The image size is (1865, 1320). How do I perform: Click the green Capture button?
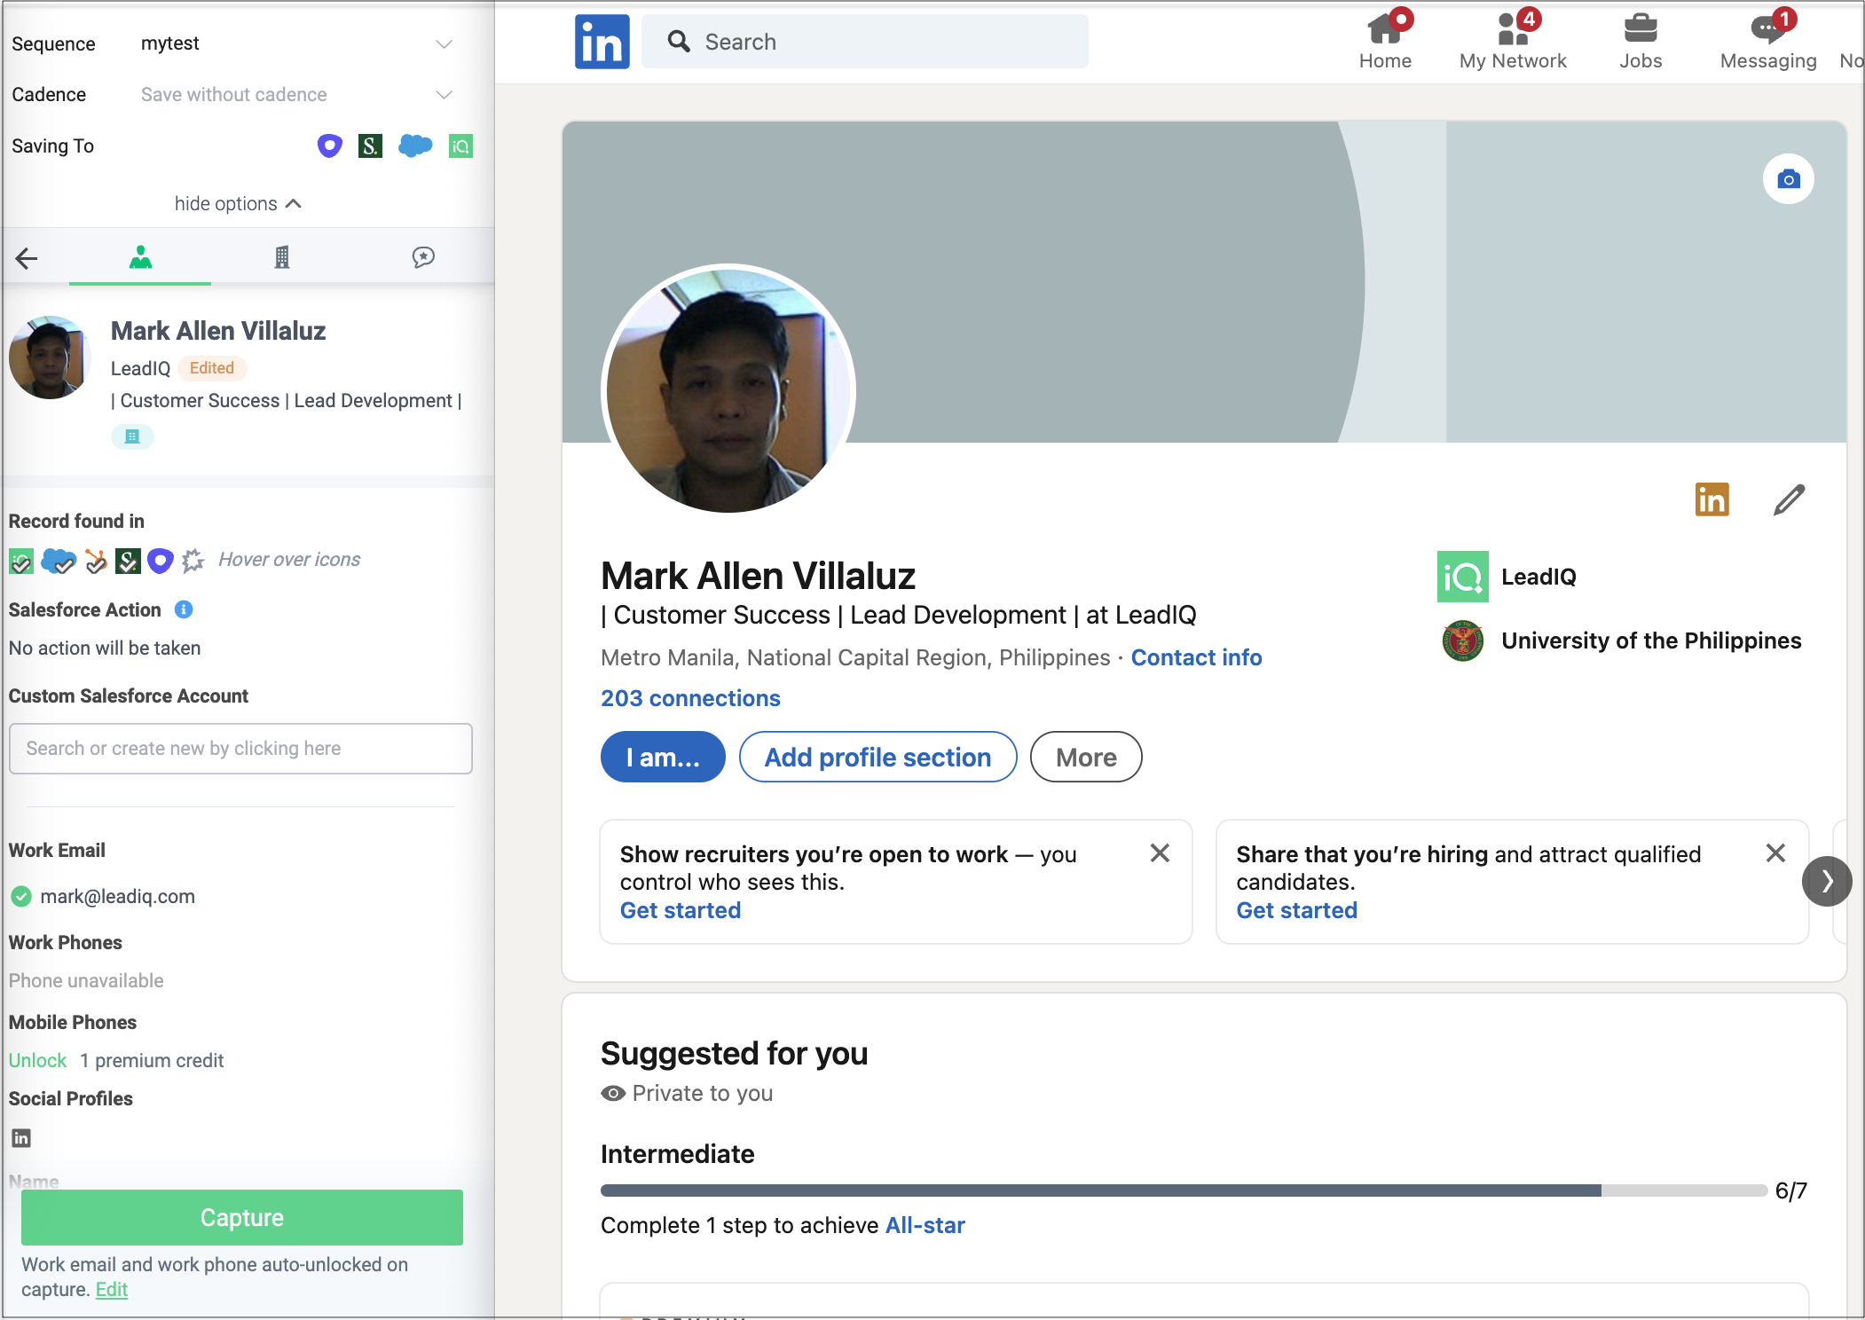coord(242,1217)
